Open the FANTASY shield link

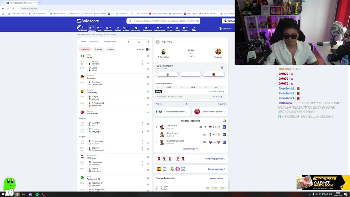pyautogui.click(x=225, y=28)
